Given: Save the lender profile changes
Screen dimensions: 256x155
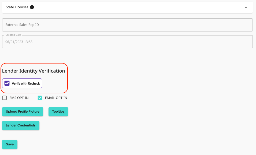Looking at the screenshot, I should (x=10, y=144).
